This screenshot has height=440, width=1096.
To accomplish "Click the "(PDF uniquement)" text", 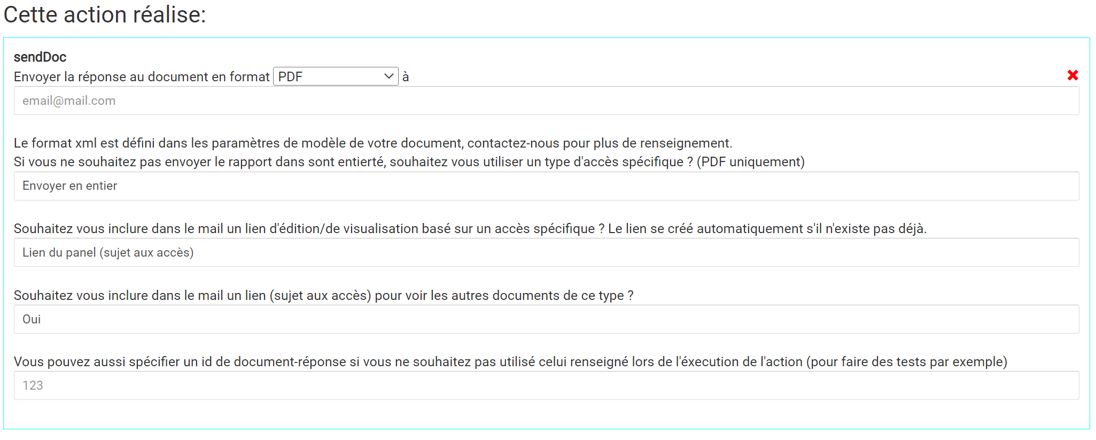I will click(751, 162).
